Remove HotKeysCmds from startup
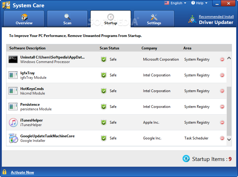Image resolution: width=238 pixels, height=177 pixels. tap(222, 91)
